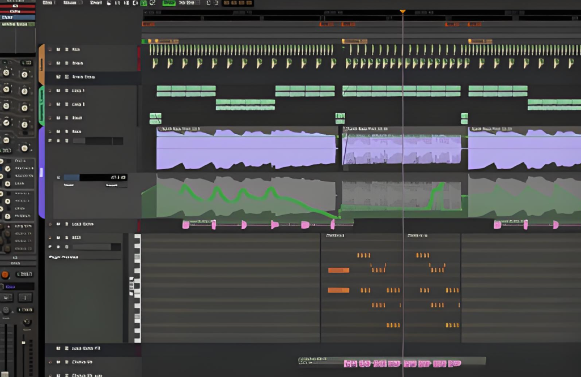This screenshot has width=581, height=377.
Task: Click the toolbar icon just right of the green highlighted icon
Action: 152,3
